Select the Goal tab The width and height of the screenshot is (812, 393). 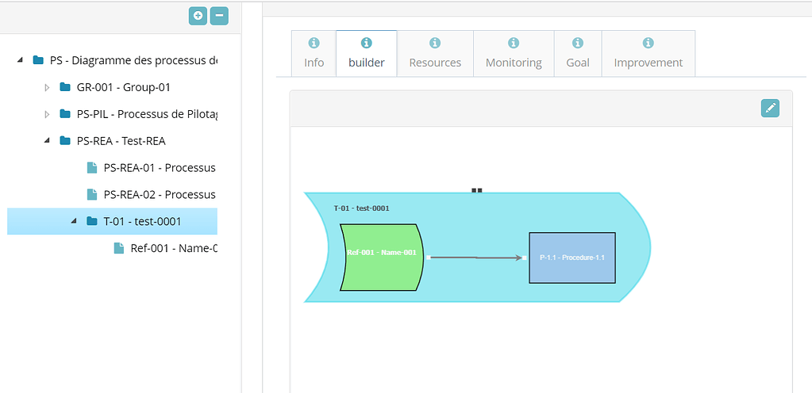(x=578, y=54)
